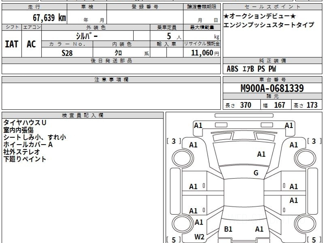The width and height of the screenshot is (324, 243).
Task: Click the note 下廻りペイント
Action: (25, 159)
